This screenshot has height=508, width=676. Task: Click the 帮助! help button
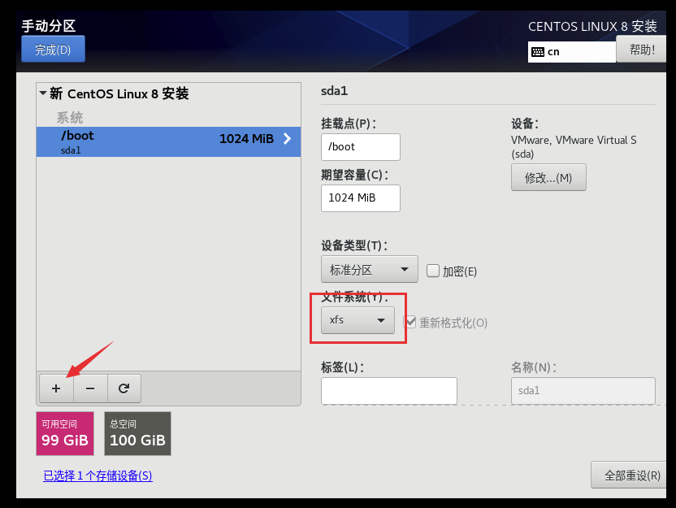pyautogui.click(x=642, y=49)
